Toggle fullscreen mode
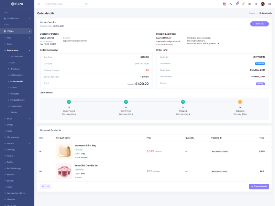Screen dimensions: 275x206 (256, 4)
